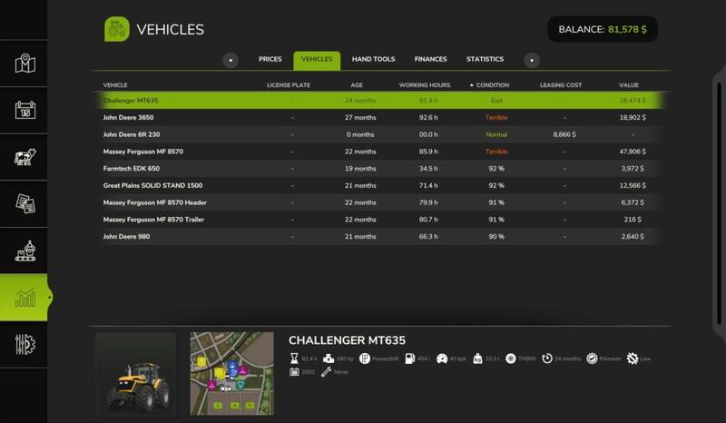Click the 47,906 $ value cell
Image resolution: width=726 pixels, height=423 pixels.
tap(633, 152)
